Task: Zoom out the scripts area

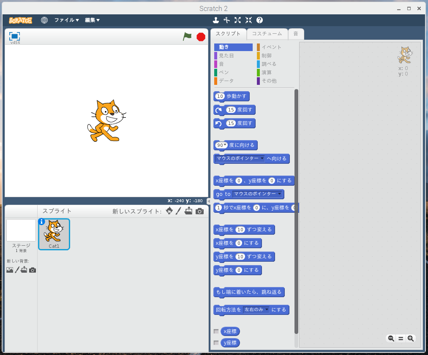Action: pos(391,339)
